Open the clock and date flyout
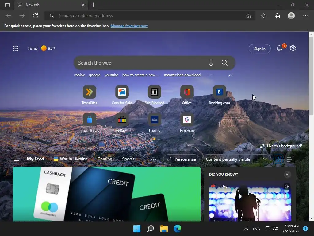Screen dimensions: 314x236 tap(291, 229)
